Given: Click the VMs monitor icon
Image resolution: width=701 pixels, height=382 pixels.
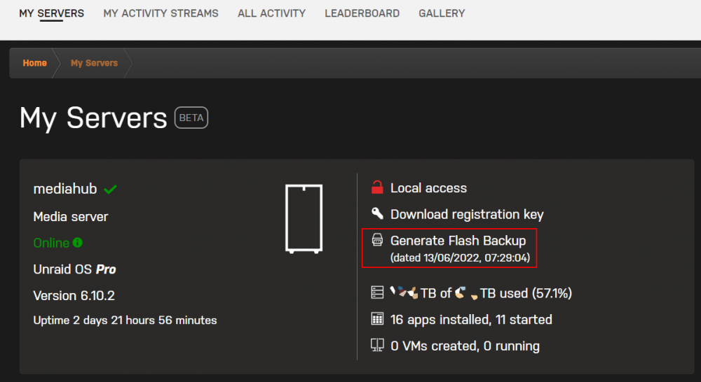Looking at the screenshot, I should [x=377, y=345].
